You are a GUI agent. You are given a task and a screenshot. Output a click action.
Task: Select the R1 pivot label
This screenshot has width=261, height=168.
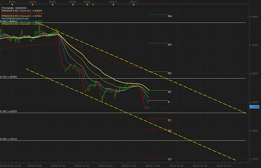point(169,92)
